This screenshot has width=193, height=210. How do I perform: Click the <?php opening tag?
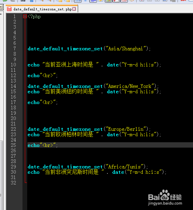point(34,16)
